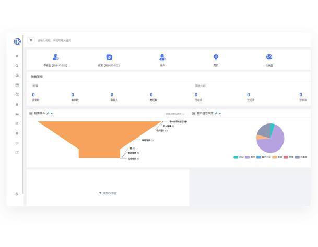Screen dimensions: 318x247
Task: Remove the 销售漏斗 widget with x icon
Action: click(52, 113)
